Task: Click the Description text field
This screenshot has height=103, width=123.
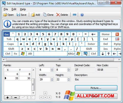Action: [96, 80]
